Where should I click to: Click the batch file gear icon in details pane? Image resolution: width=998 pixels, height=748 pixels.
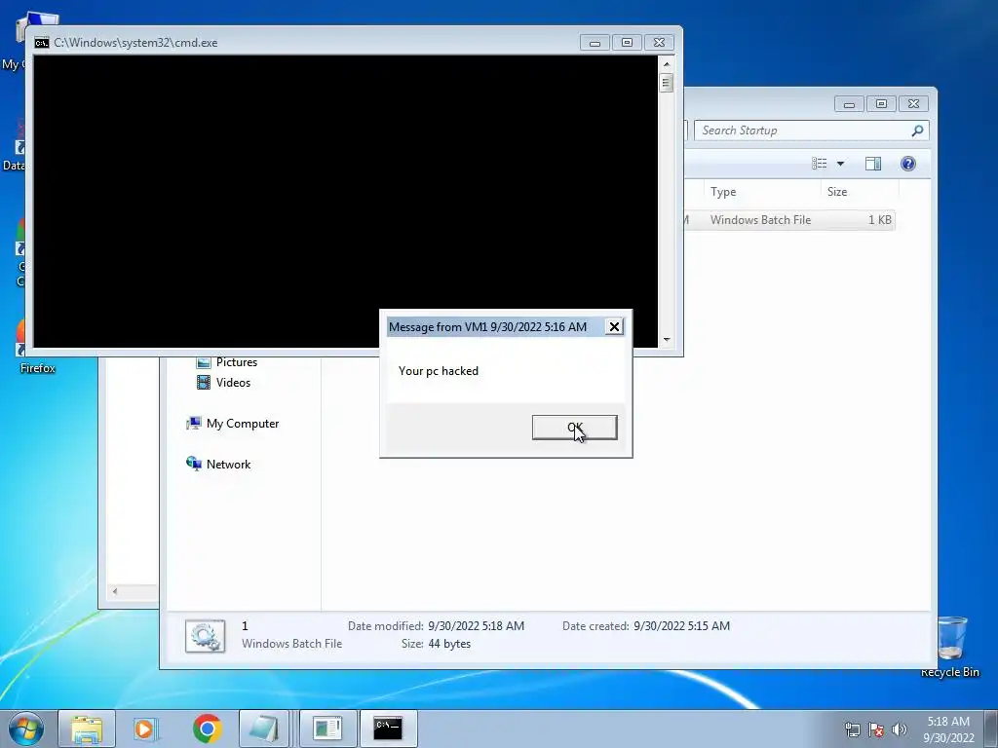205,635
